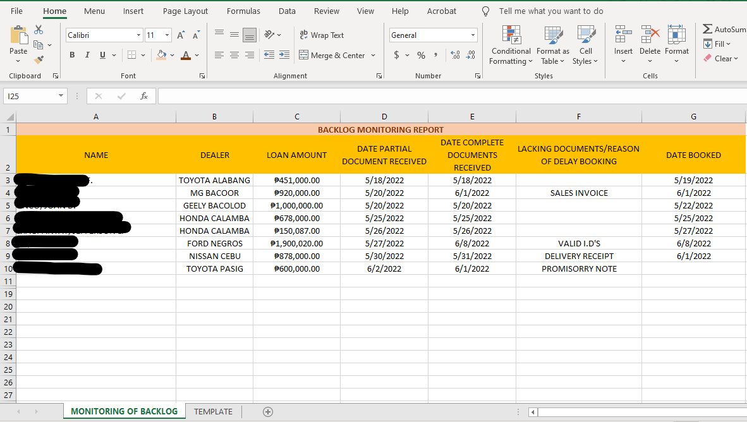Click the Tell me lightbulb icon
Viewport: 747px width, 422px height.
(x=485, y=11)
